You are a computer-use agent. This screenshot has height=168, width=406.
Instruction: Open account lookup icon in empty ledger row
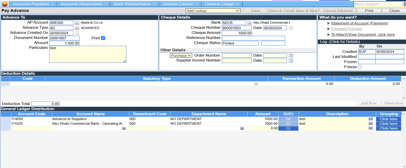[x=124, y=128]
